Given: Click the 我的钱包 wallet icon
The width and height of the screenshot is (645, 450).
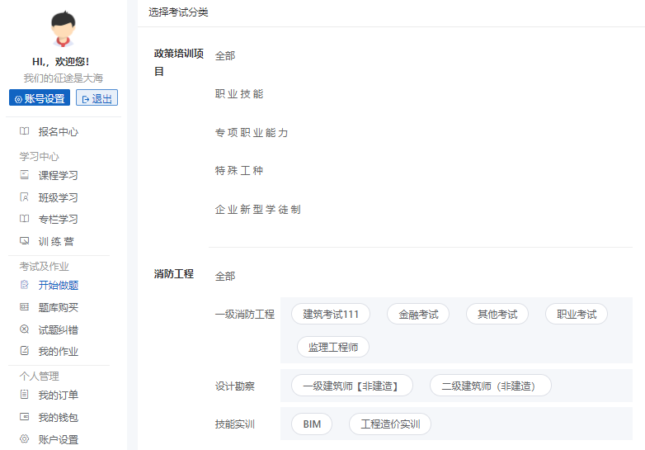Looking at the screenshot, I should pos(24,417).
